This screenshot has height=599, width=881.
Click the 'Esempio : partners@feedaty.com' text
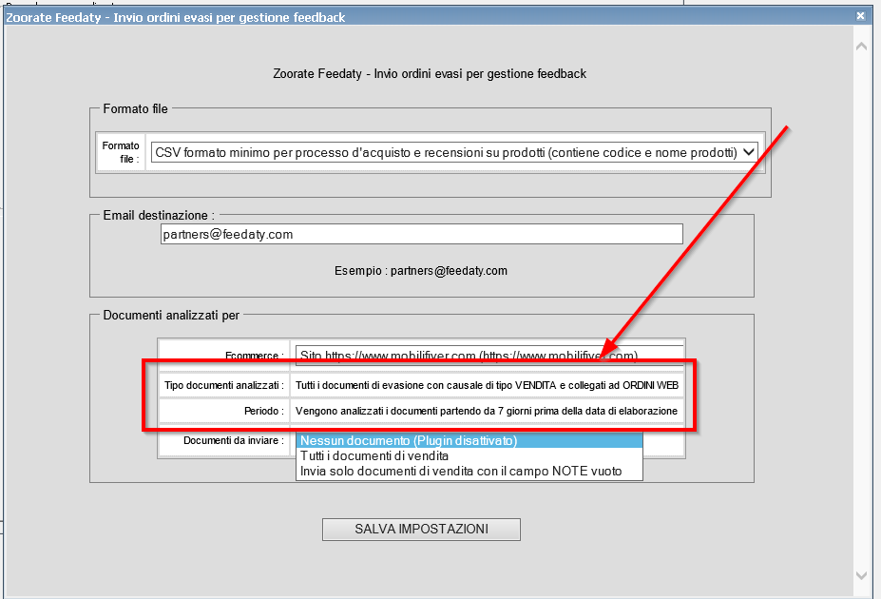[x=421, y=271]
